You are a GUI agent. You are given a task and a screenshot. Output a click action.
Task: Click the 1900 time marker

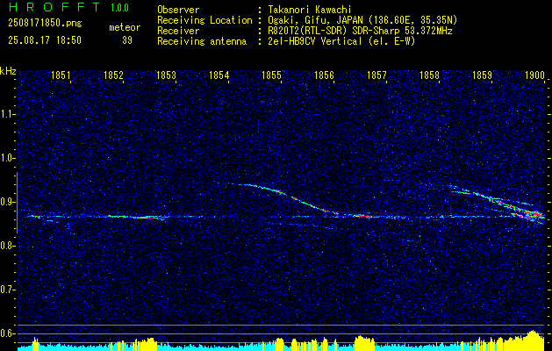(x=534, y=75)
